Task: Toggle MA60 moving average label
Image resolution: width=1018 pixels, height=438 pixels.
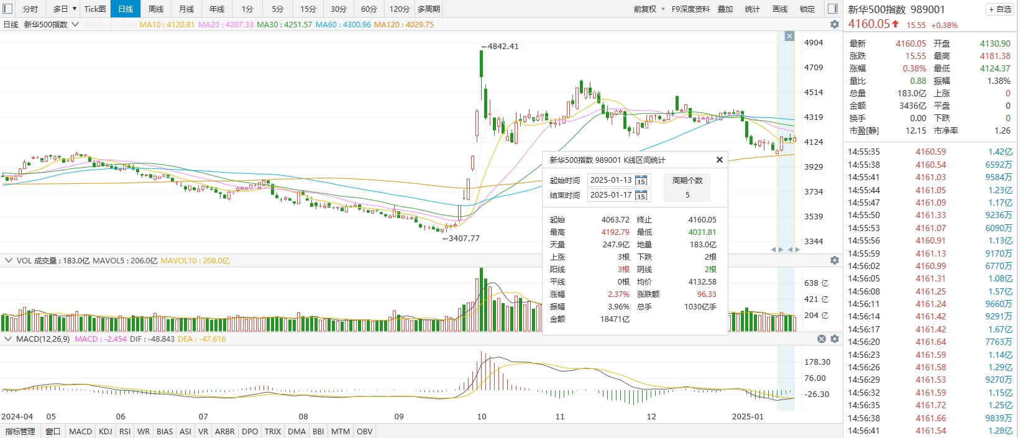Action: pos(342,25)
